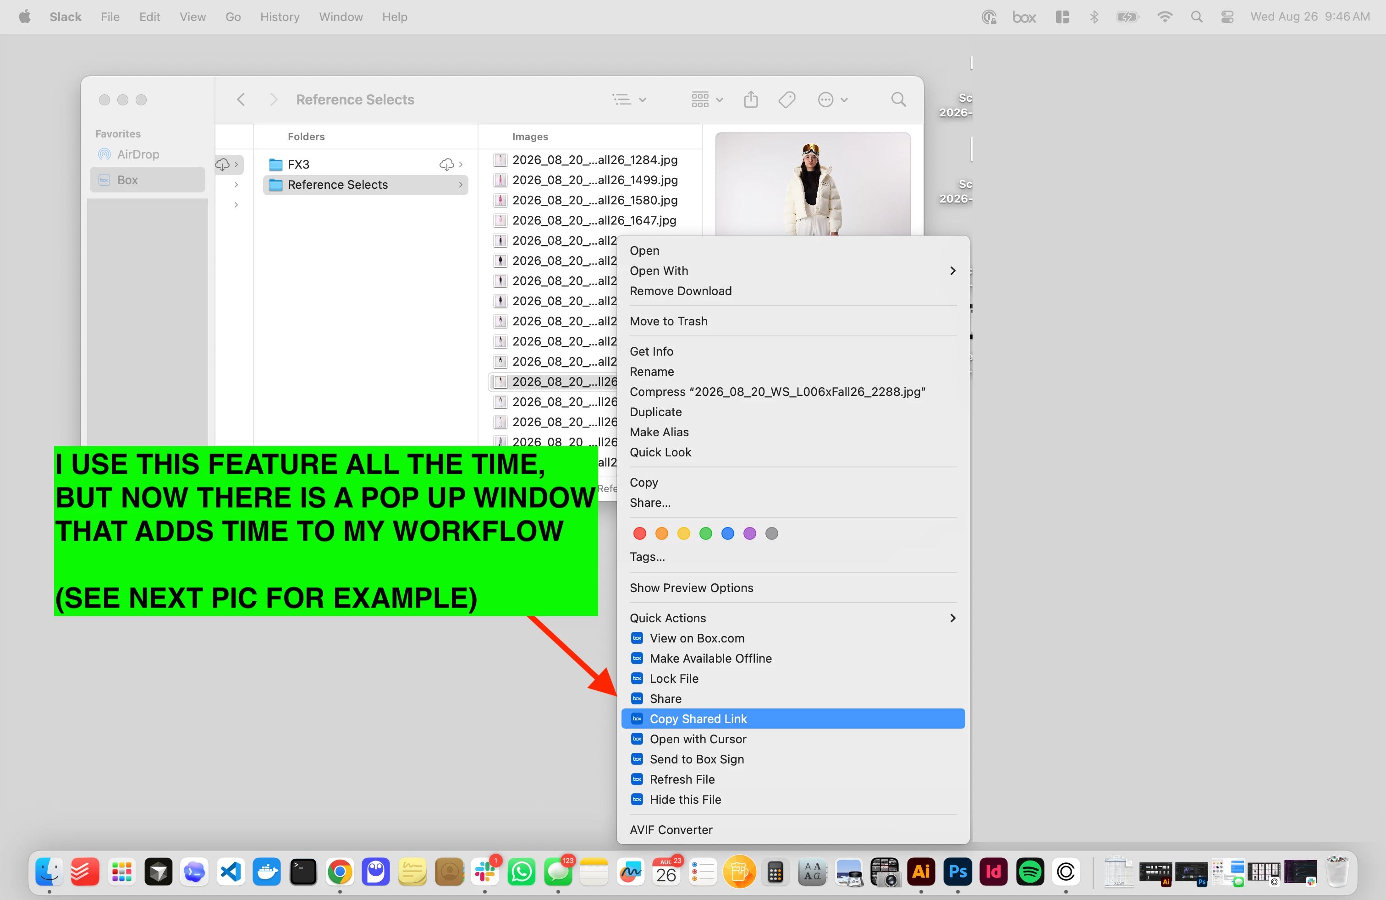Click Open with Cursor

pyautogui.click(x=793, y=739)
